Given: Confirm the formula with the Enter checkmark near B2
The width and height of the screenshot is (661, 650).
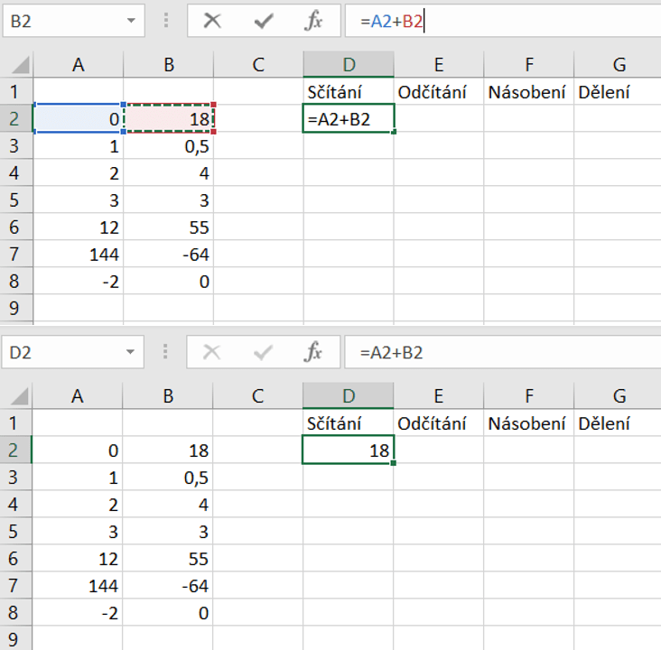Looking at the screenshot, I should (x=264, y=22).
